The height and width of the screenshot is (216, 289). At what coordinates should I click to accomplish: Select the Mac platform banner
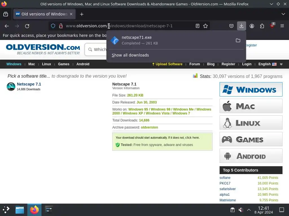coord(251,106)
